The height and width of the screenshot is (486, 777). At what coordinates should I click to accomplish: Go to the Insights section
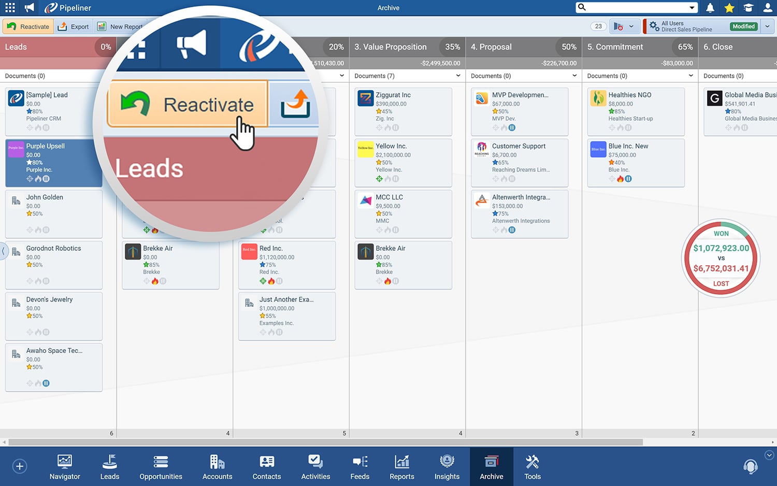pos(446,466)
